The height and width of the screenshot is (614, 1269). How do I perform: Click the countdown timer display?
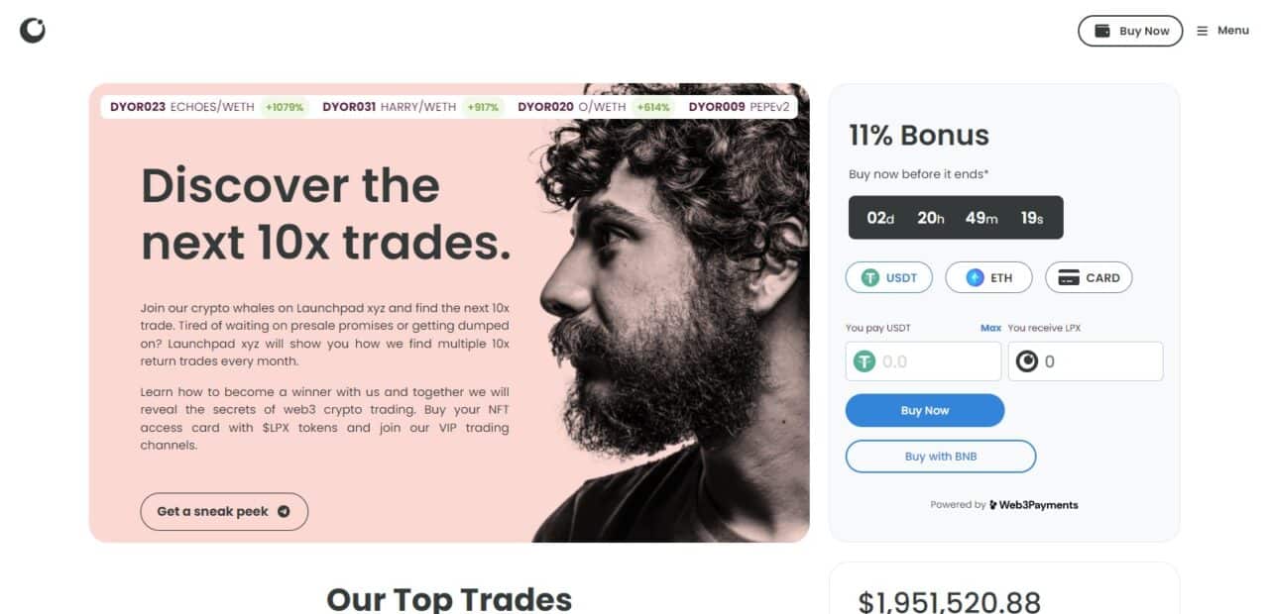coord(956,218)
